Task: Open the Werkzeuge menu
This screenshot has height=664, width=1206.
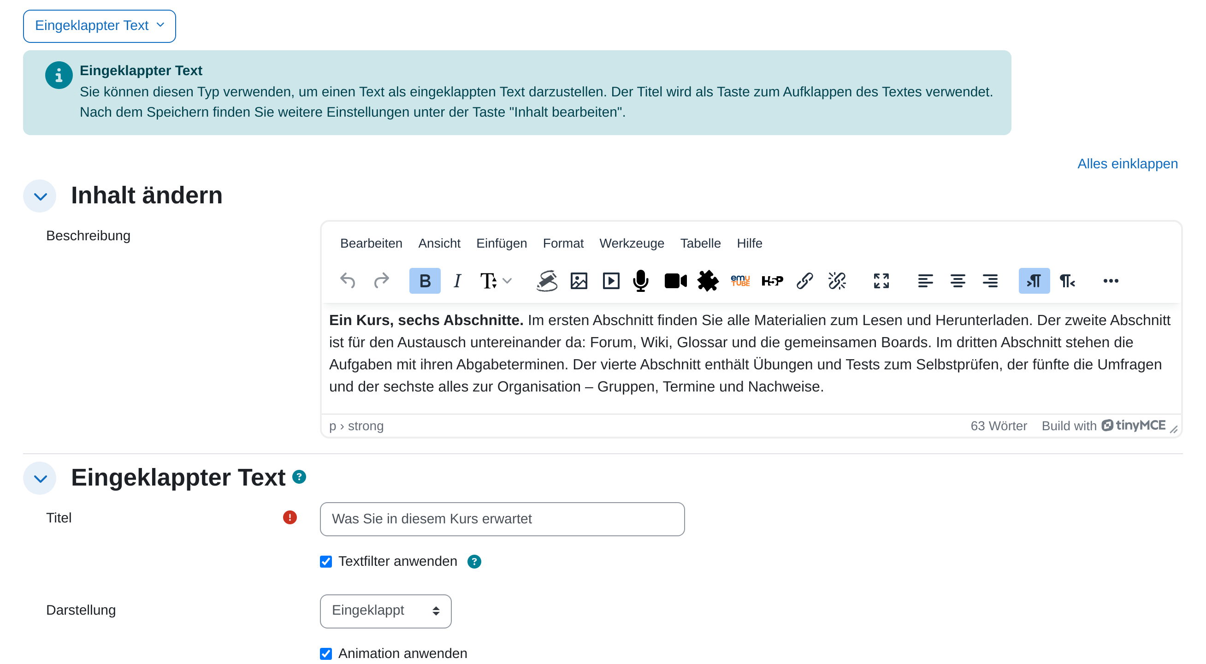Action: (632, 243)
